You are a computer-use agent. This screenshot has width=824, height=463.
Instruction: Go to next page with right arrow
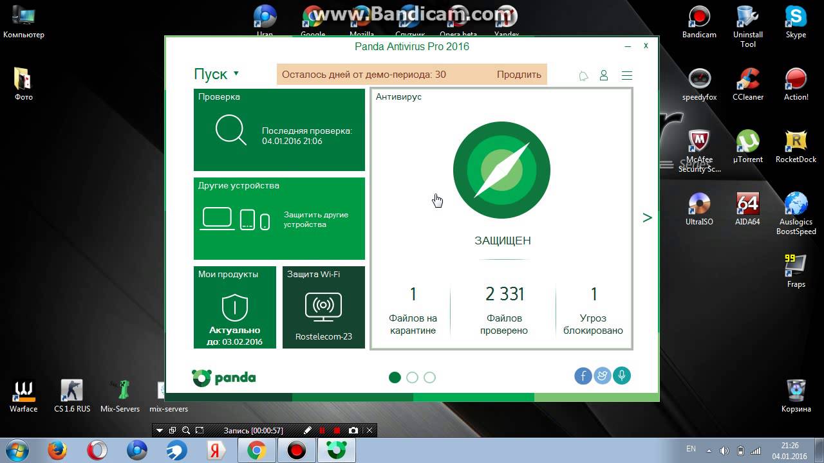point(648,218)
